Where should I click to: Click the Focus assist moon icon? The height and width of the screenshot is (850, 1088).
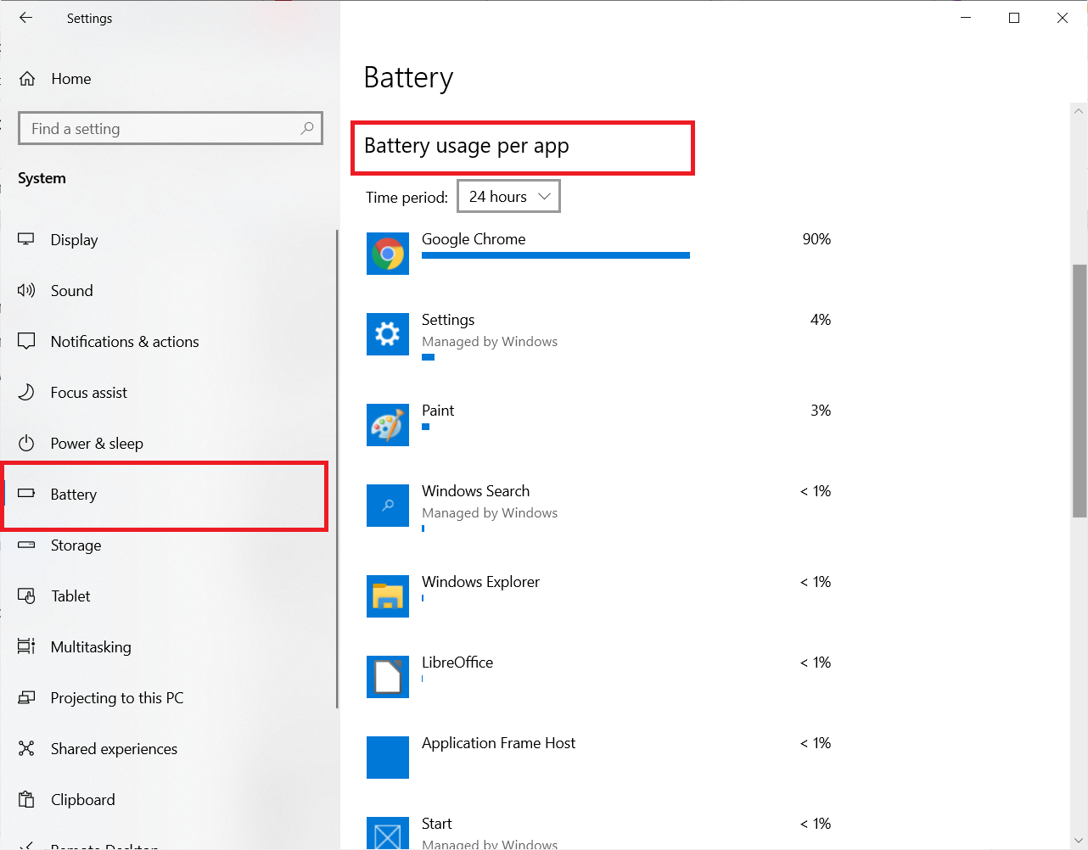tap(26, 392)
